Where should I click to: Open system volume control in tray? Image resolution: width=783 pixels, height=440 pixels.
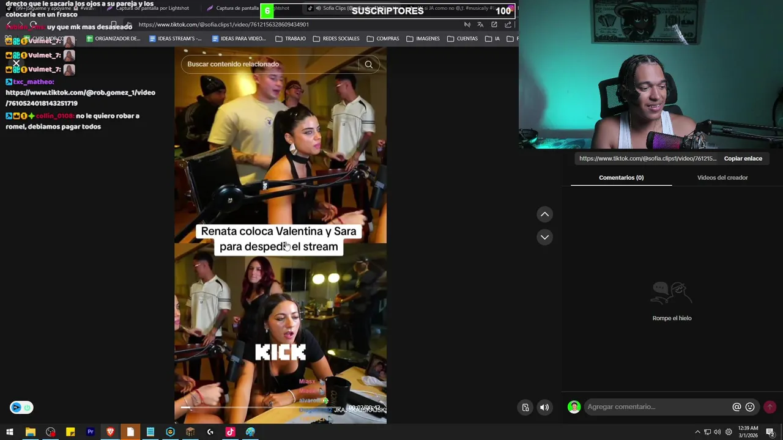tap(717, 432)
